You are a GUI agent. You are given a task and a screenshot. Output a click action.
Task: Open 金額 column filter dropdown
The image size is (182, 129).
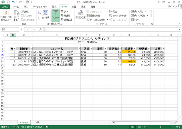(163, 48)
